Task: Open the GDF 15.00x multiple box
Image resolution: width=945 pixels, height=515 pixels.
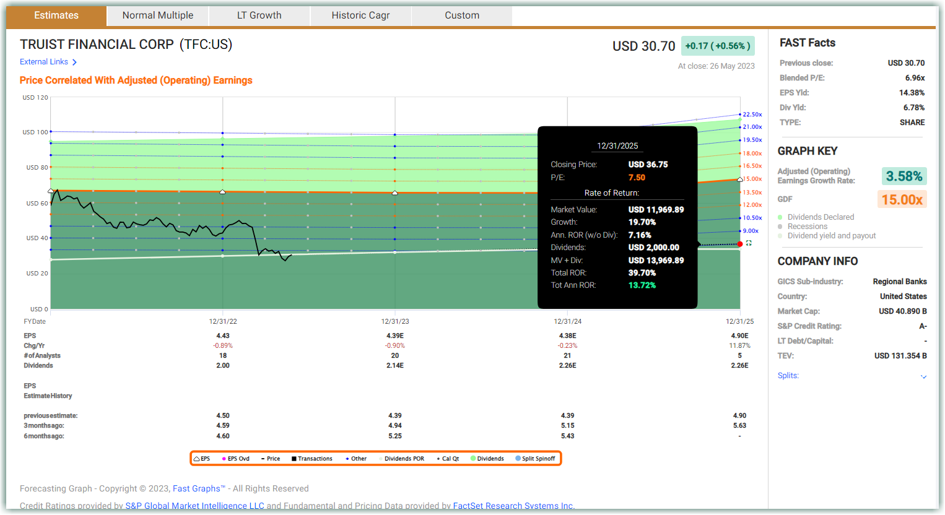Action: pyautogui.click(x=902, y=199)
